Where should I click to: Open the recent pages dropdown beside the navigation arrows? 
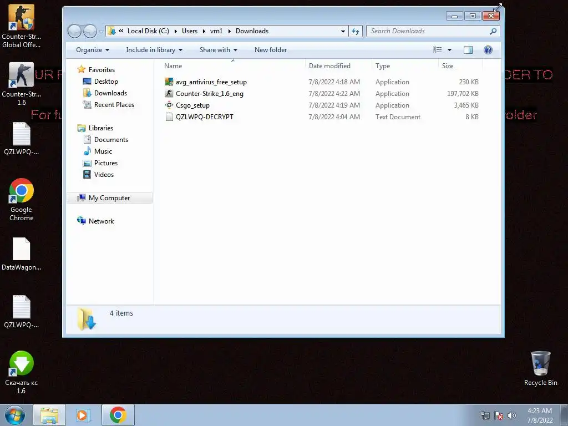[101, 32]
